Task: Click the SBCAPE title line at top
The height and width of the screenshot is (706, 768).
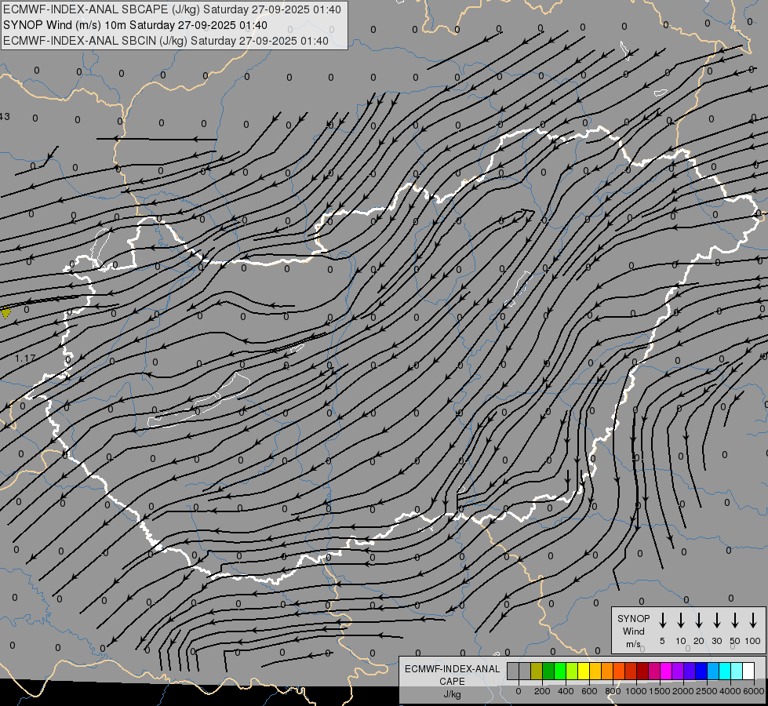Action: tap(172, 9)
